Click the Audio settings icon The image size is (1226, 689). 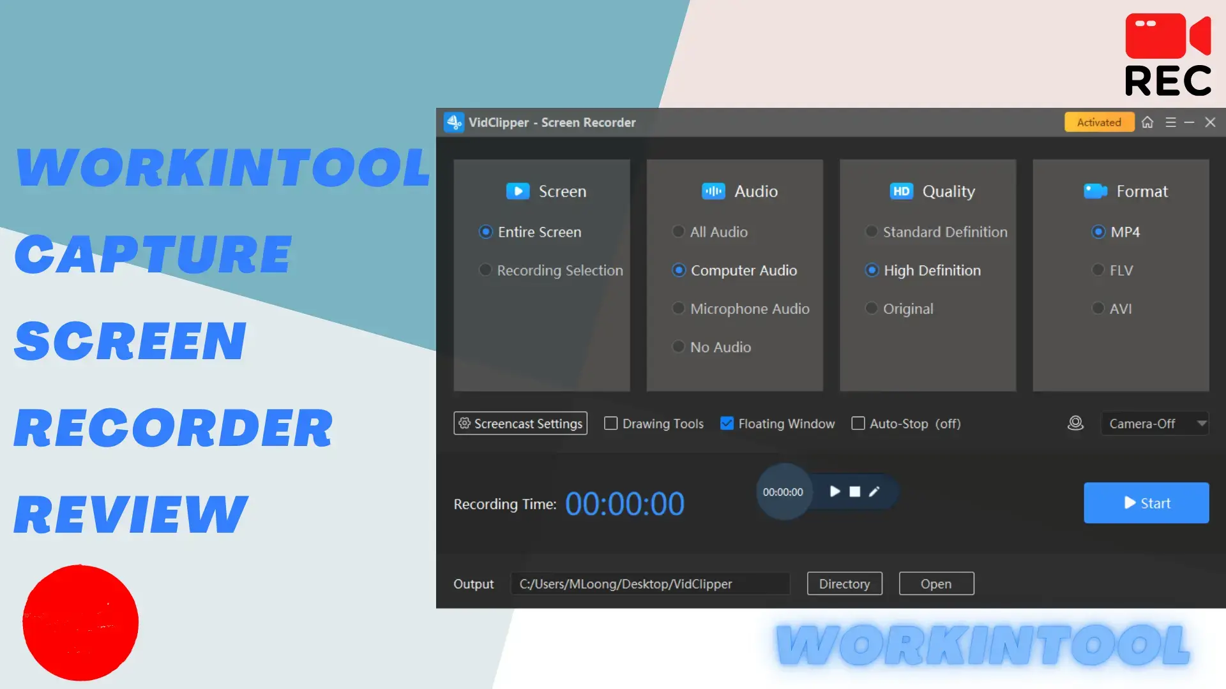point(714,191)
